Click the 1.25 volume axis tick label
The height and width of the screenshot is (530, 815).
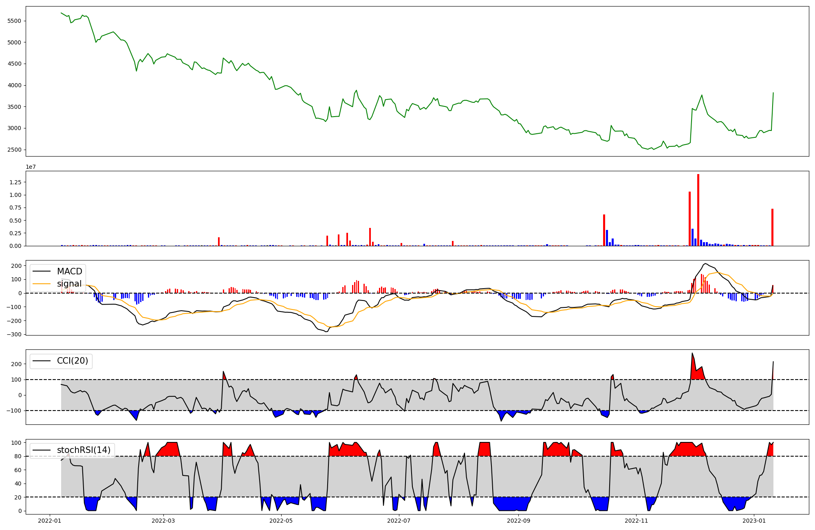(16, 182)
